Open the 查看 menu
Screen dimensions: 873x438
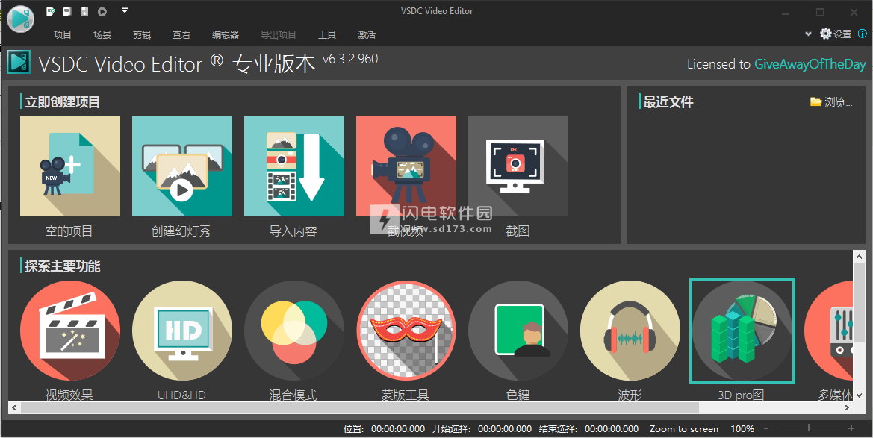click(x=181, y=34)
